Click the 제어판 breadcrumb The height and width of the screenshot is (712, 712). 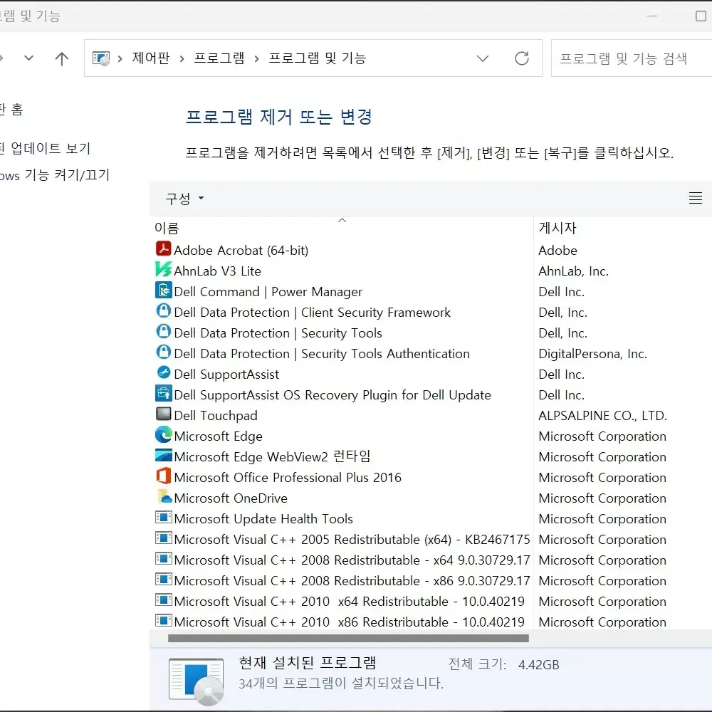pyautogui.click(x=151, y=58)
